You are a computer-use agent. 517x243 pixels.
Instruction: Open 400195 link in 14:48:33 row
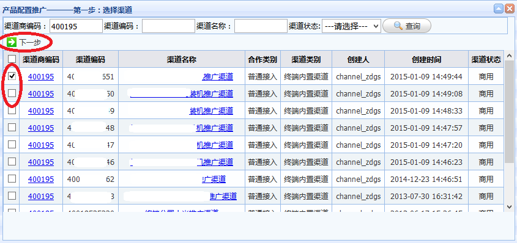coord(41,111)
